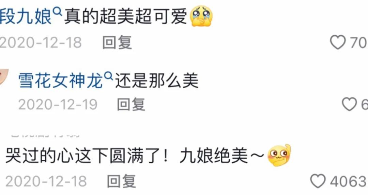Click the like count 70

point(359,42)
